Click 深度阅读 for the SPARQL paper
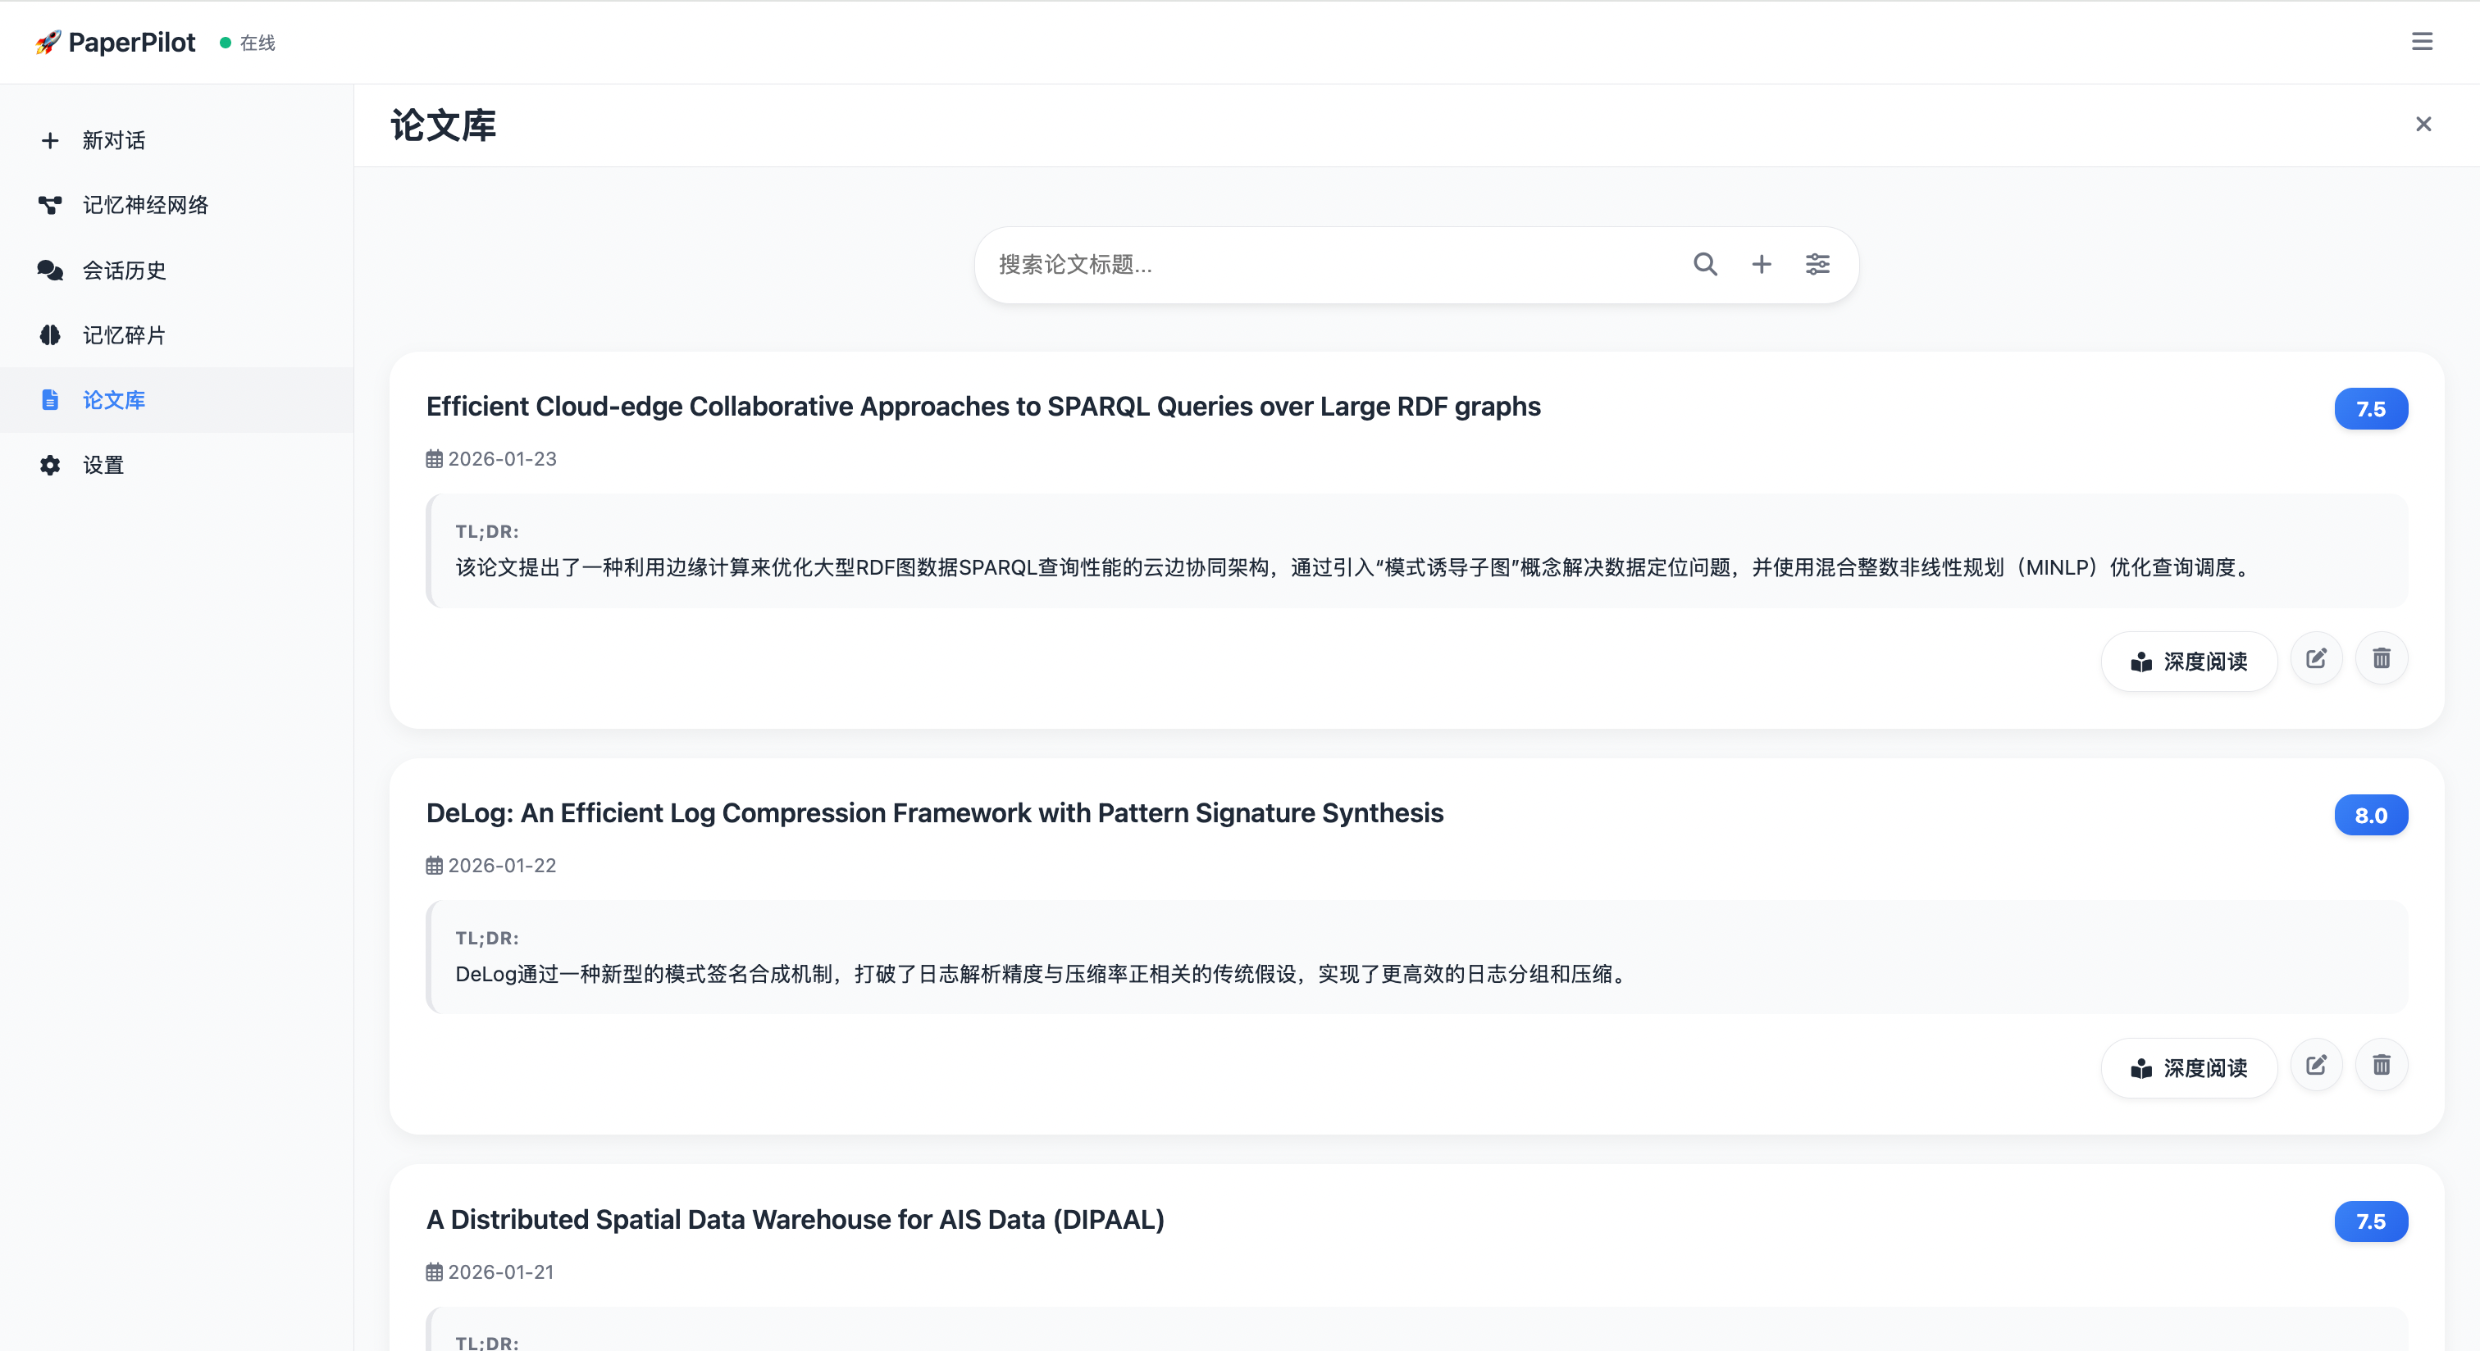Screen dimensions: 2480x1351 tap(2188, 661)
